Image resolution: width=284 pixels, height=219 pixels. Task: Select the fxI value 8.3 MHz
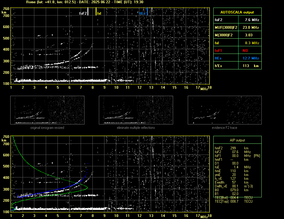click(x=252, y=43)
